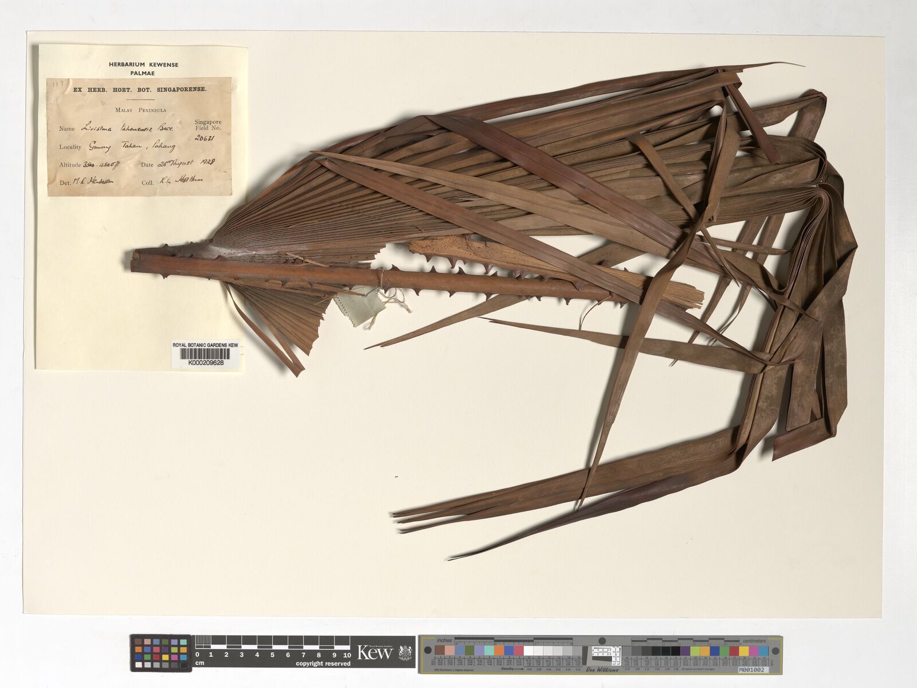Click the royal crest beside the Kew logo
The height and width of the screenshot is (688, 917).
tap(404, 652)
